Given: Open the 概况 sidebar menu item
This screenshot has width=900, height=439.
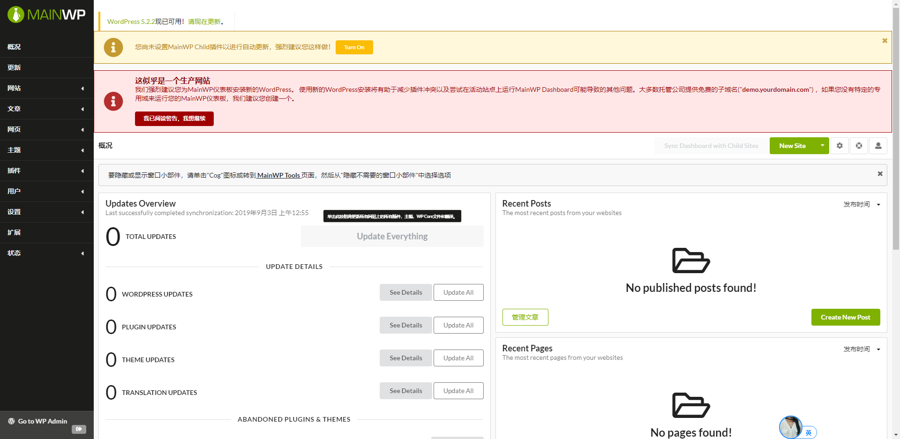Looking at the screenshot, I should (47, 47).
